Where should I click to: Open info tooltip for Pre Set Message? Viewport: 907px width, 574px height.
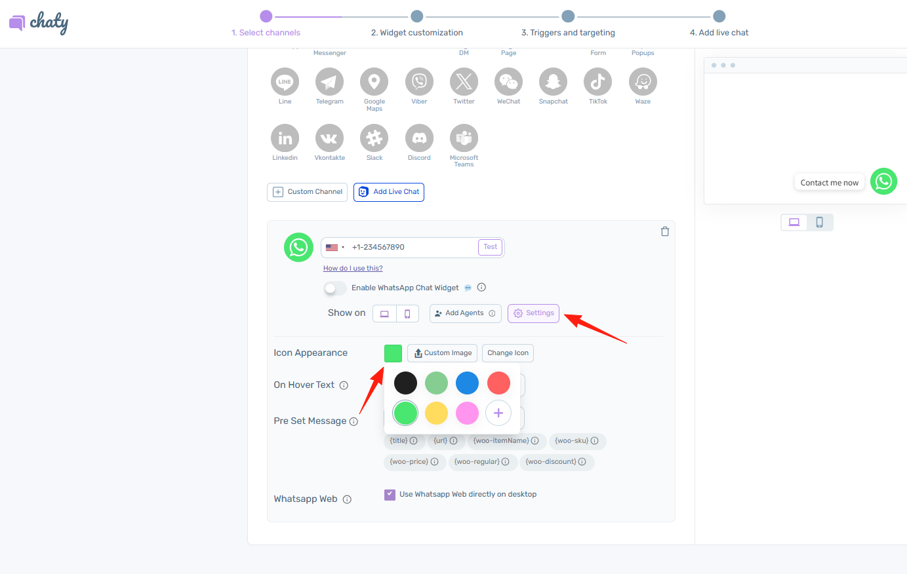[x=353, y=421]
